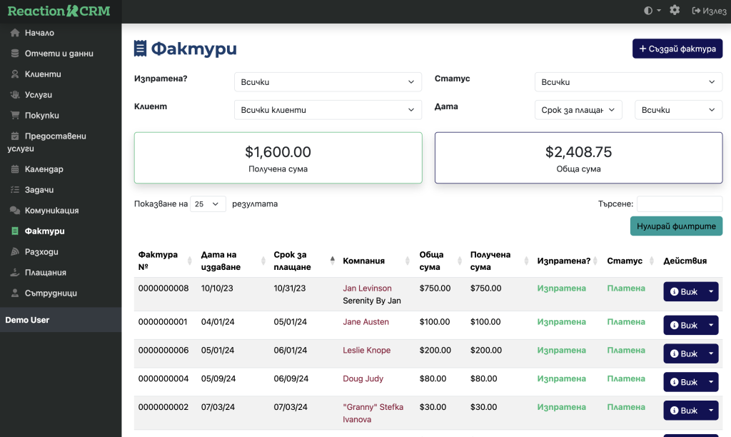Click the Календар calendar icon
731x437 pixels.
[x=15, y=170]
